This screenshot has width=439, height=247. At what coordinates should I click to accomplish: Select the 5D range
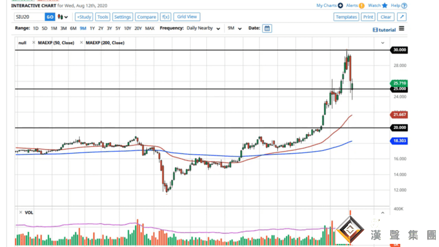45,28
